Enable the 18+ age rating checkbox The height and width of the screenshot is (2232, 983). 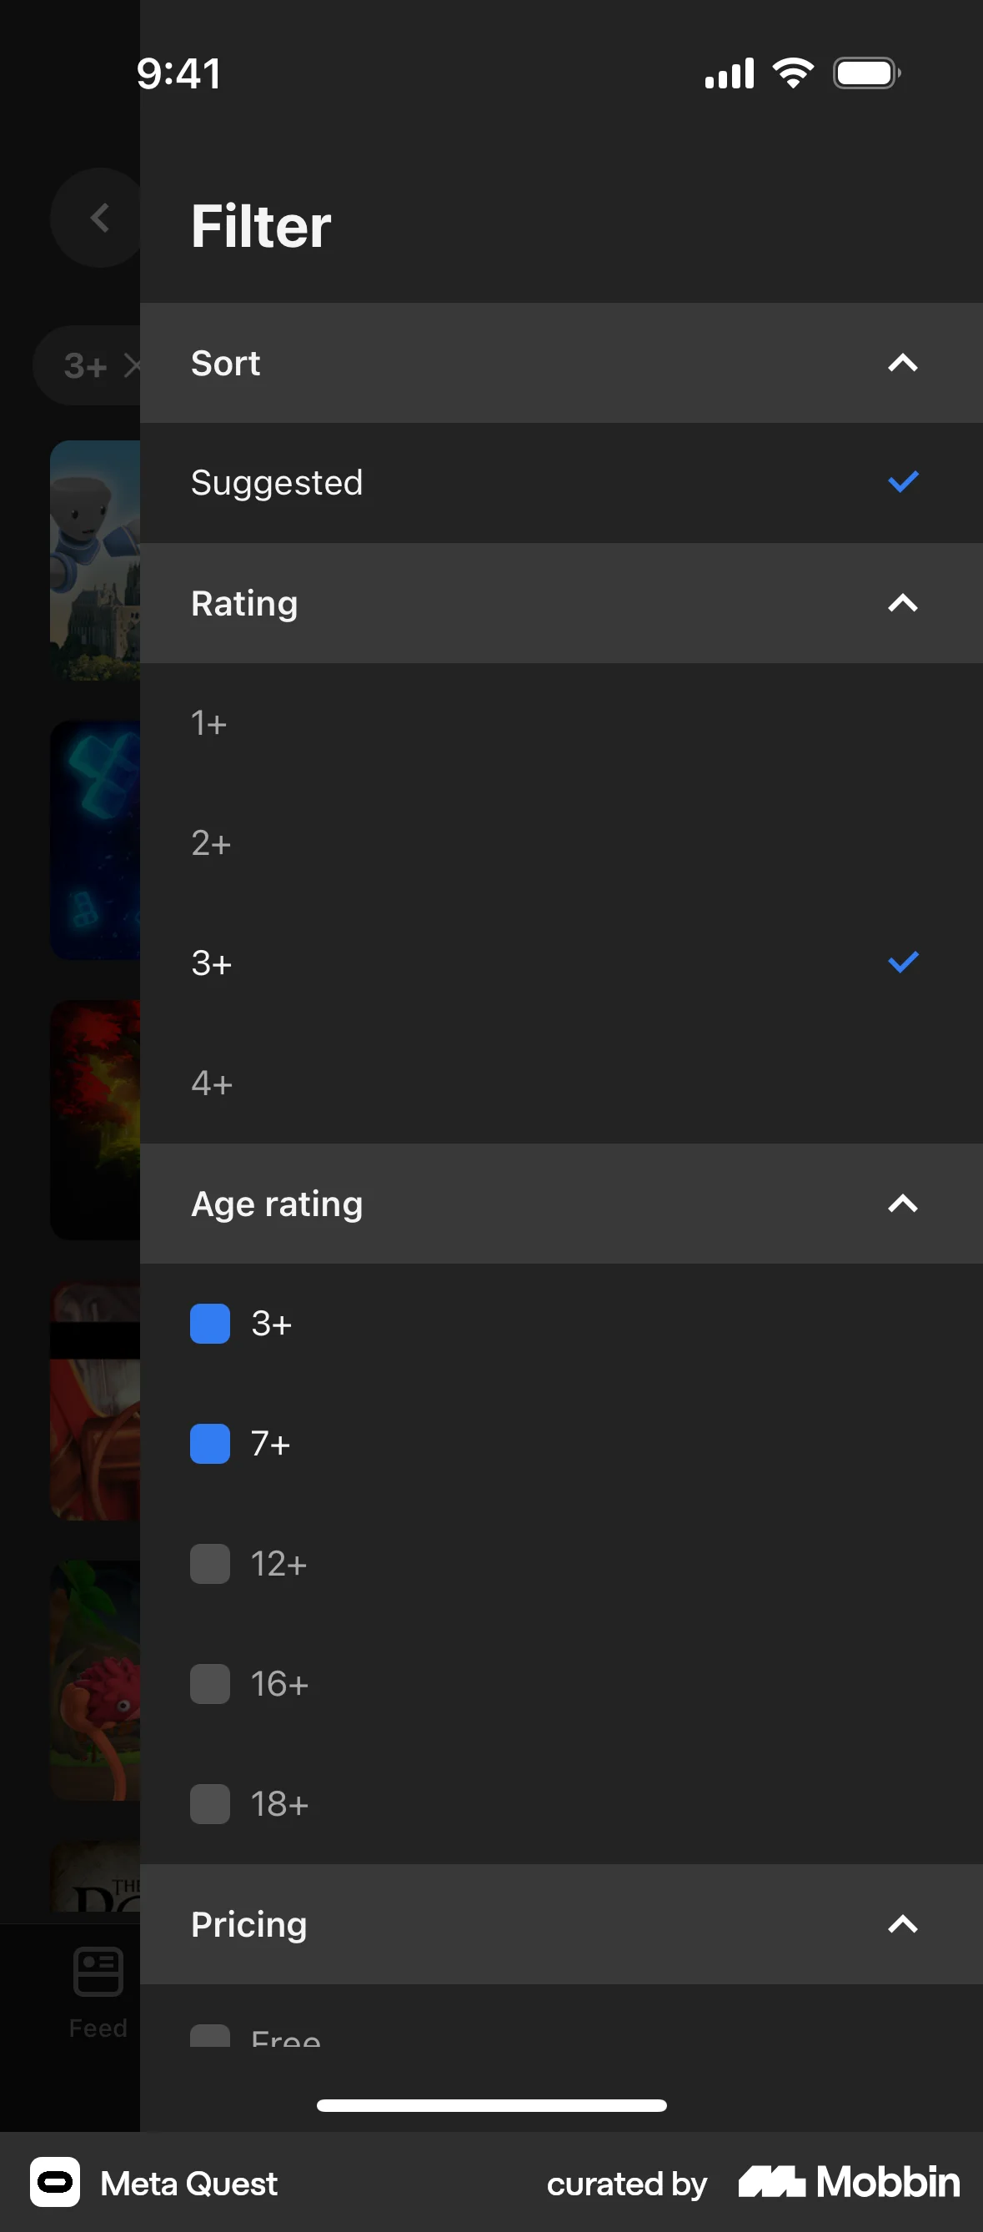tap(208, 1804)
